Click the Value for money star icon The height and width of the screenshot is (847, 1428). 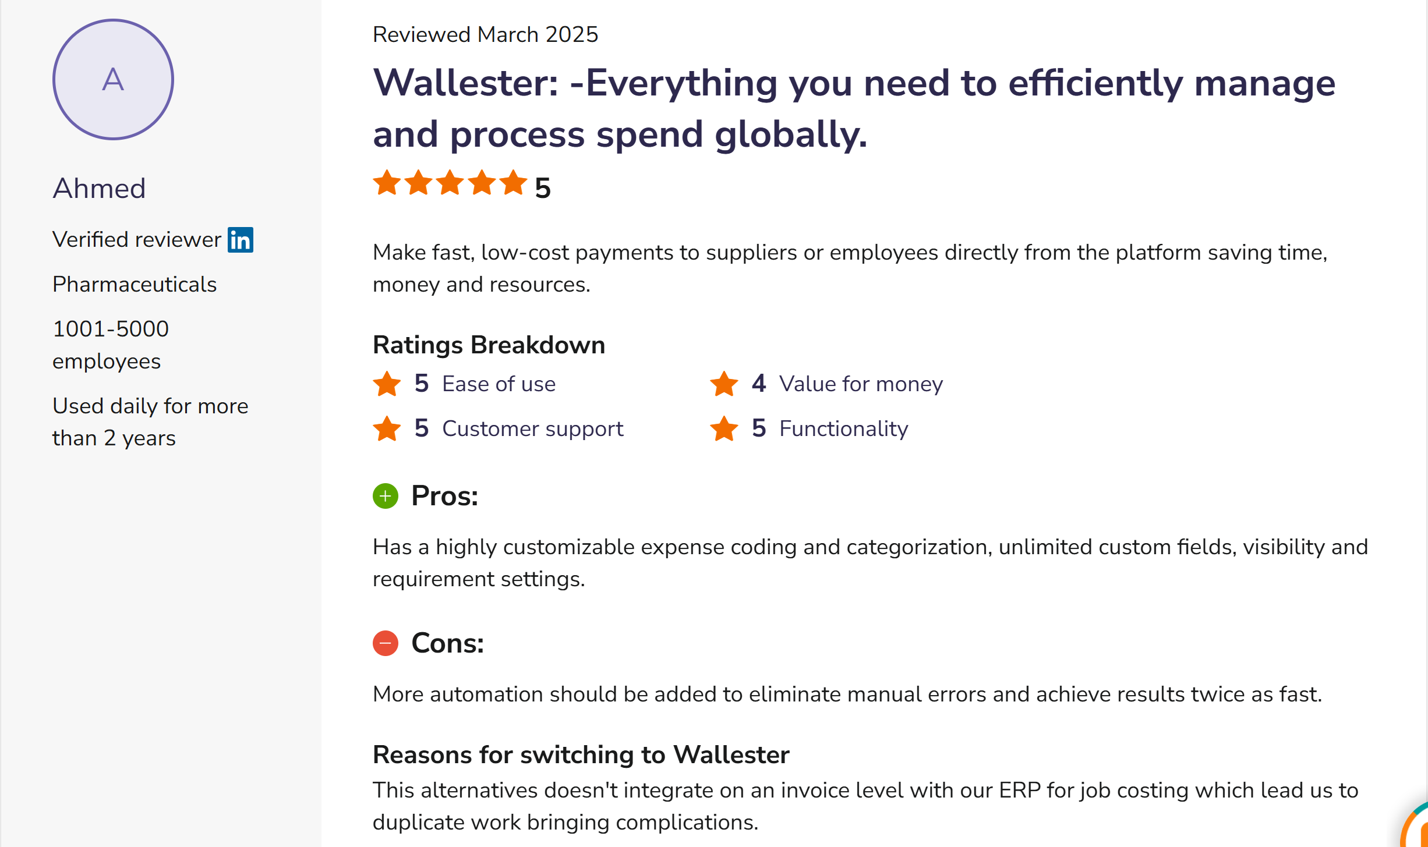(x=724, y=384)
